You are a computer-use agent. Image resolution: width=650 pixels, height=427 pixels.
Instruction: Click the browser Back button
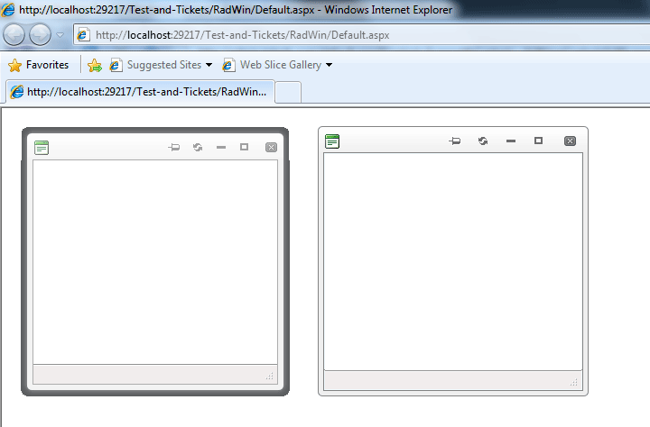pyautogui.click(x=14, y=35)
